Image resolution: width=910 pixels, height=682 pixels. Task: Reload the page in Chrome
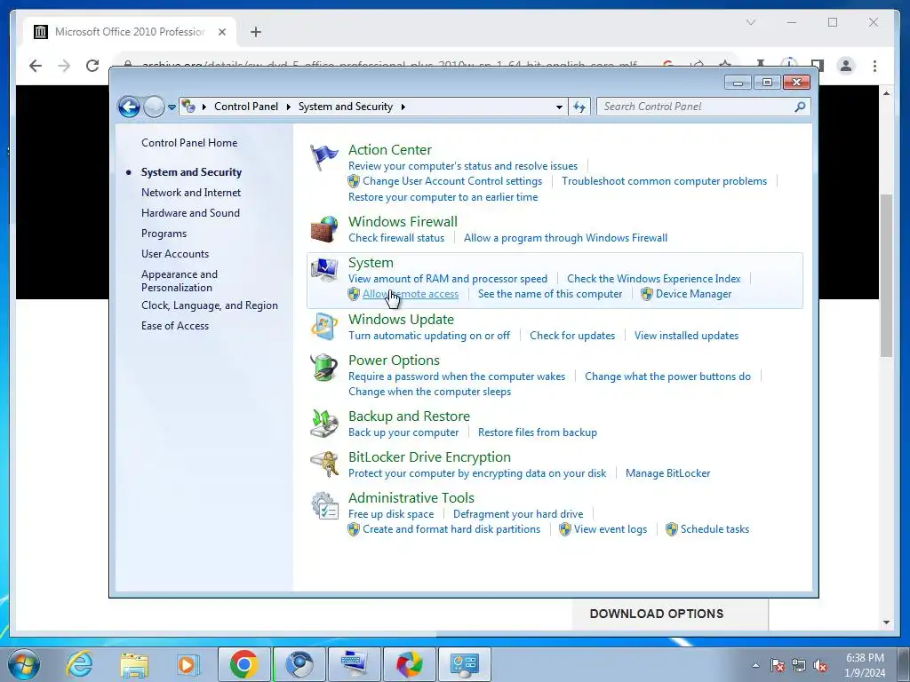[x=92, y=66]
